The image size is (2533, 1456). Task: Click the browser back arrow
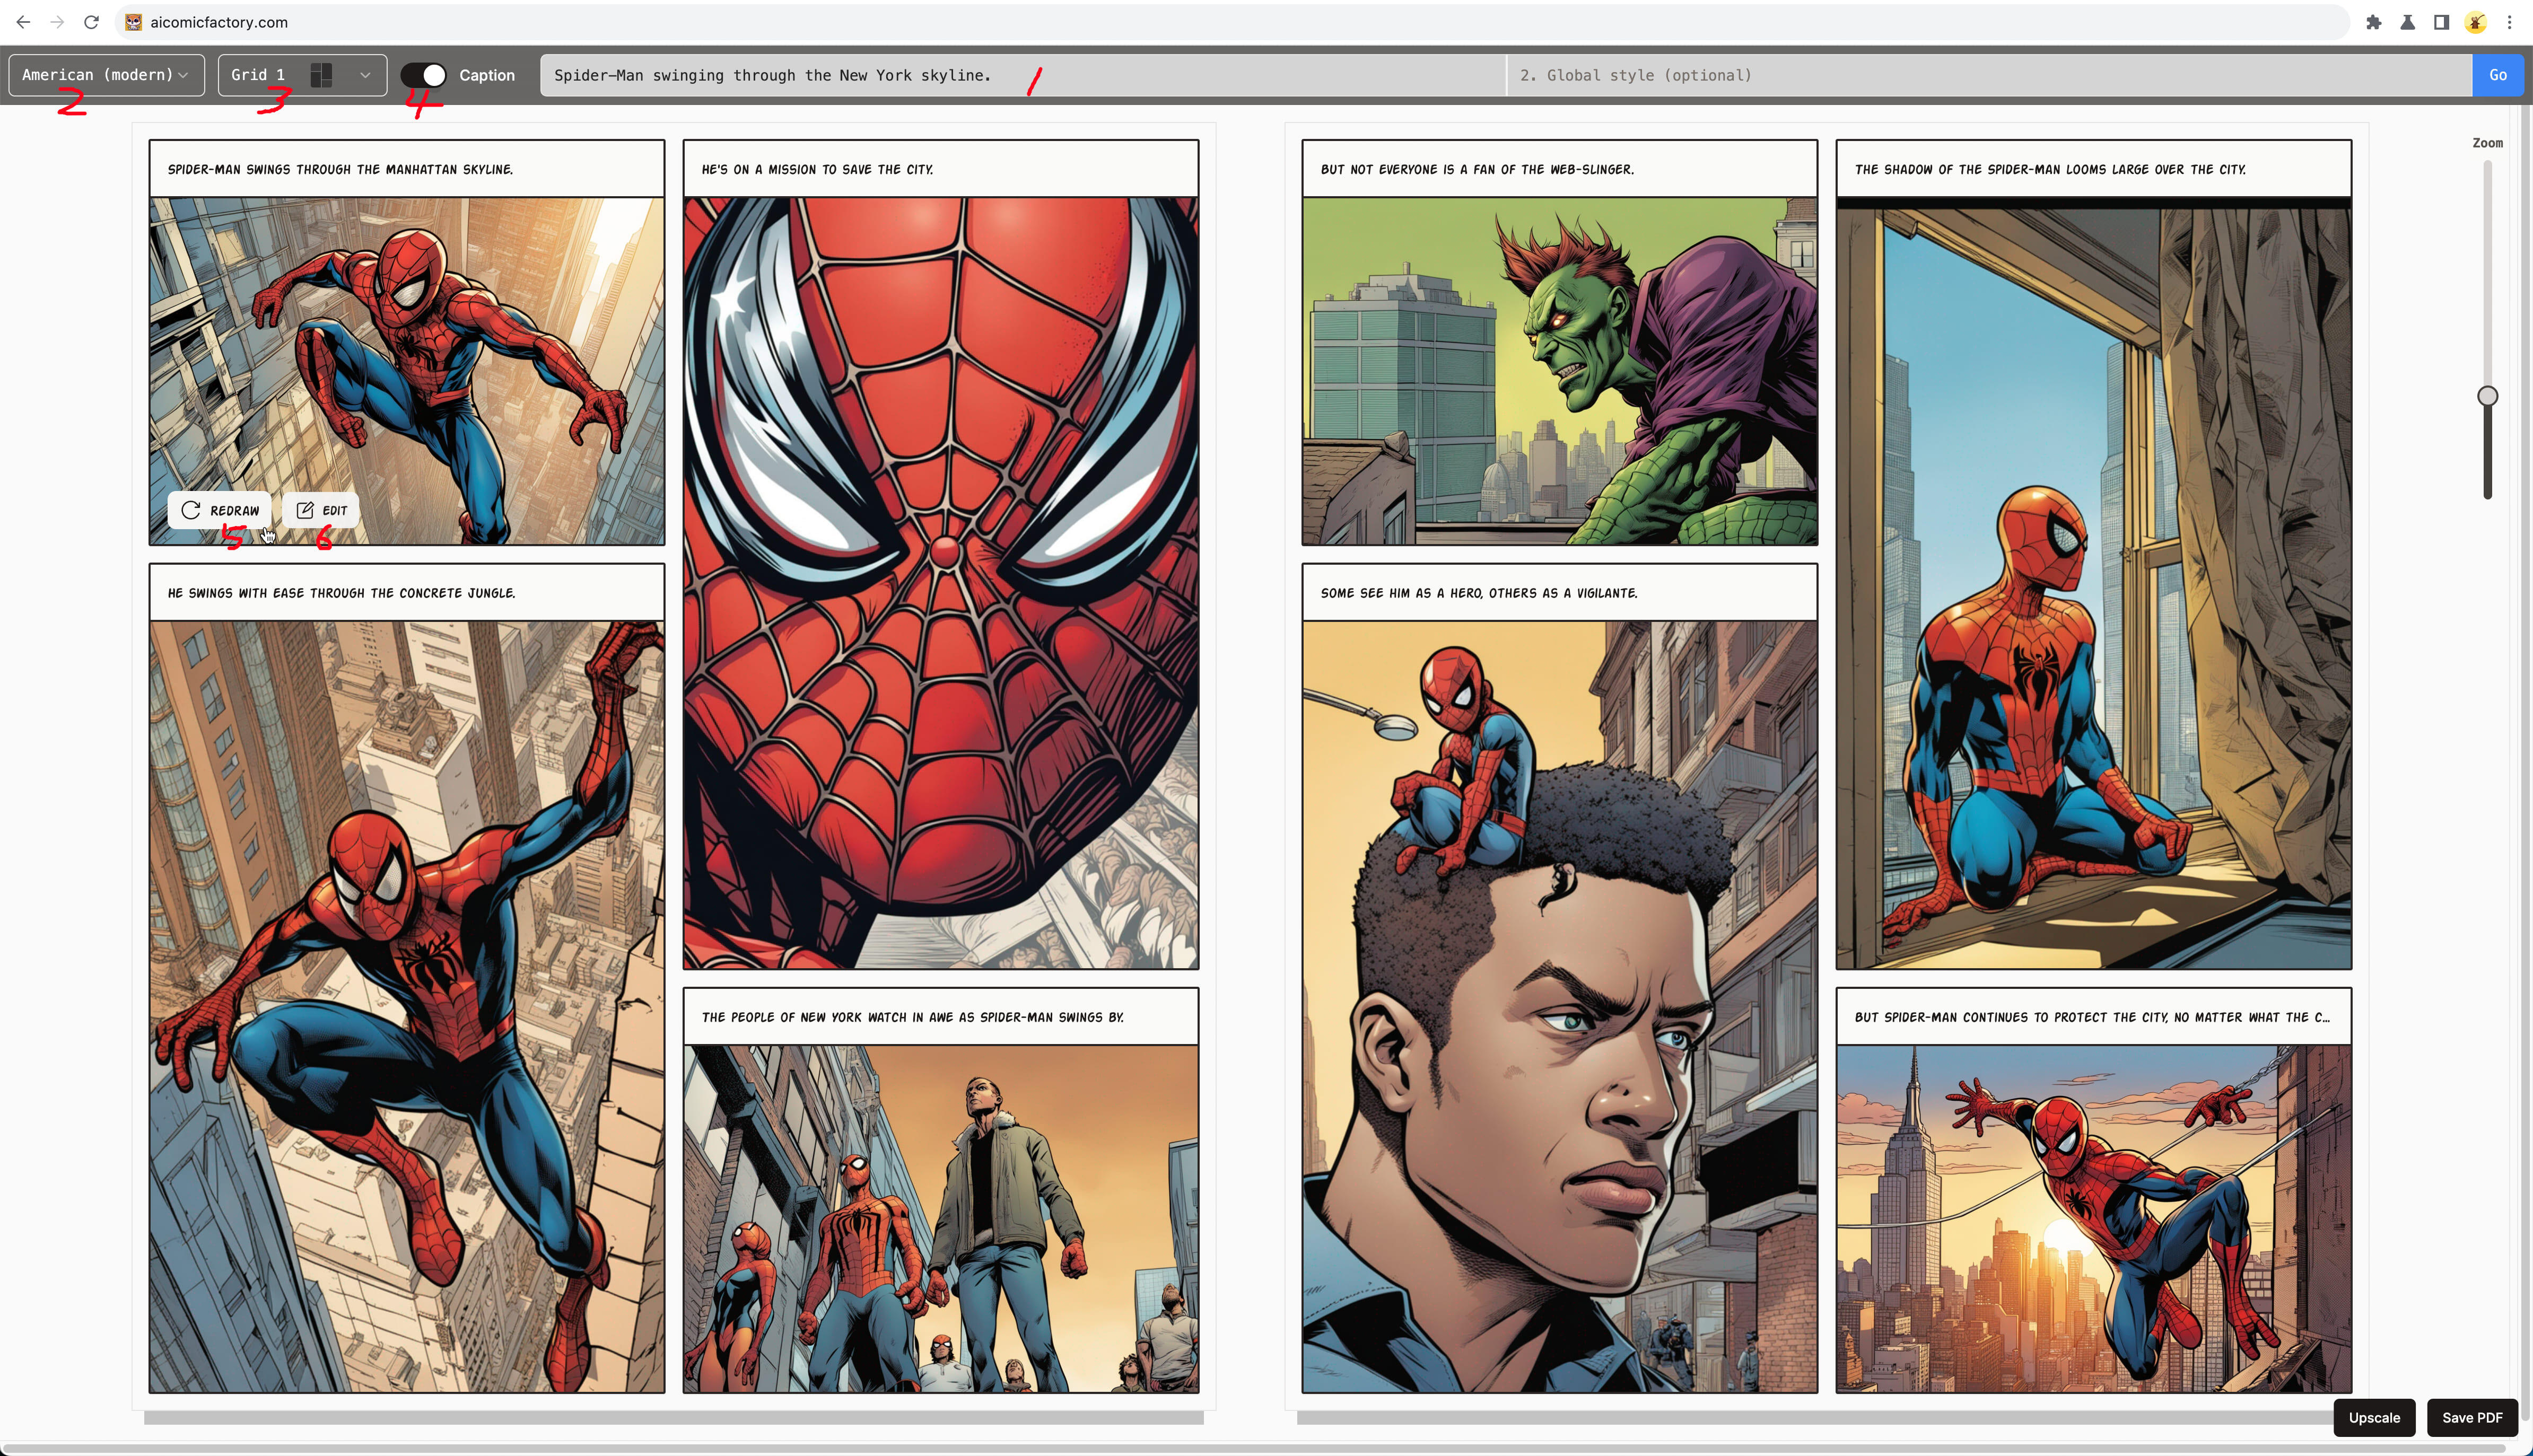[24, 21]
